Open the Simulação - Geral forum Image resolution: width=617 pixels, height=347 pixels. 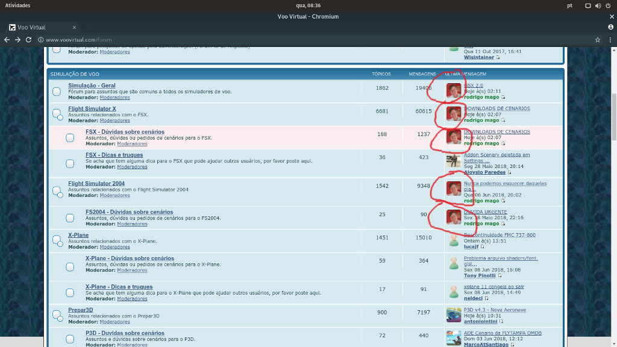pos(92,86)
